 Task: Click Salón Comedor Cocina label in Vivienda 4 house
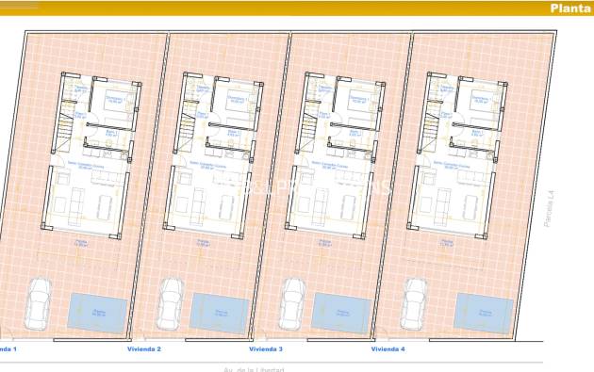(x=452, y=165)
